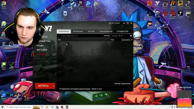Click the Фильтры button
194x109 pixels.
tap(107, 36)
